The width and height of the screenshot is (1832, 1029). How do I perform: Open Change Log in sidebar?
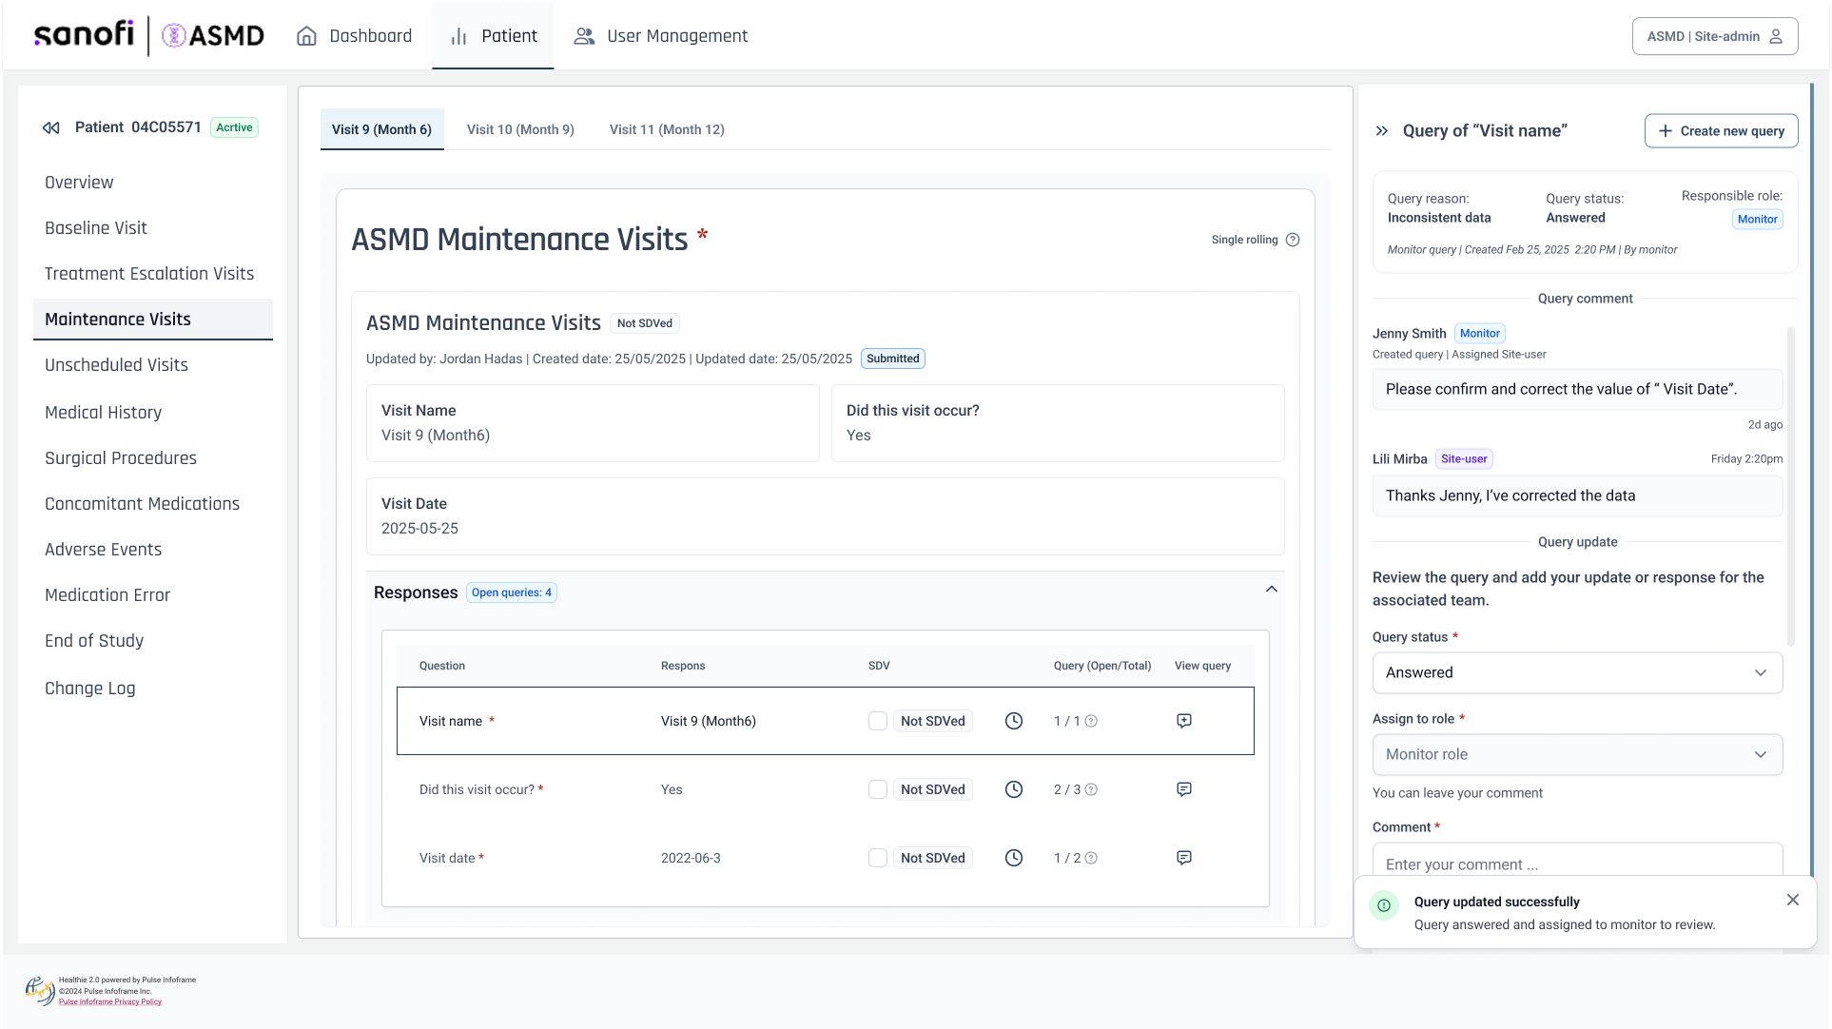pos(90,689)
